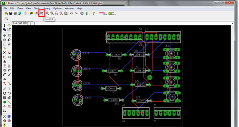Select the Text tool in the left toolbar
239x127 pixels.
pyautogui.click(x=9, y=89)
